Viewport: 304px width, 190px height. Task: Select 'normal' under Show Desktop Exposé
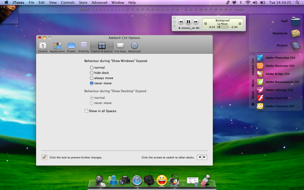92,98
